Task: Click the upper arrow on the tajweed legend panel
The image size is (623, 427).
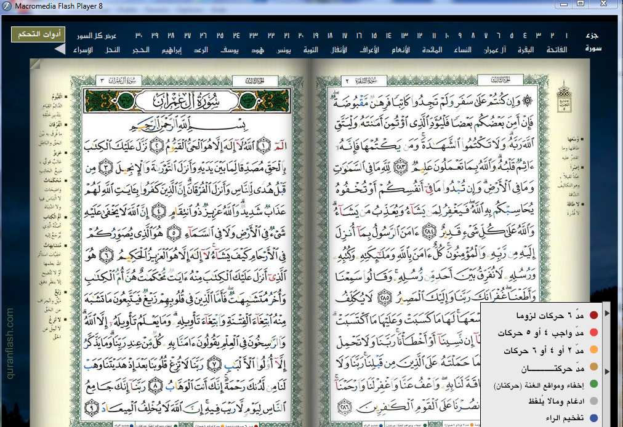Action: [x=607, y=313]
